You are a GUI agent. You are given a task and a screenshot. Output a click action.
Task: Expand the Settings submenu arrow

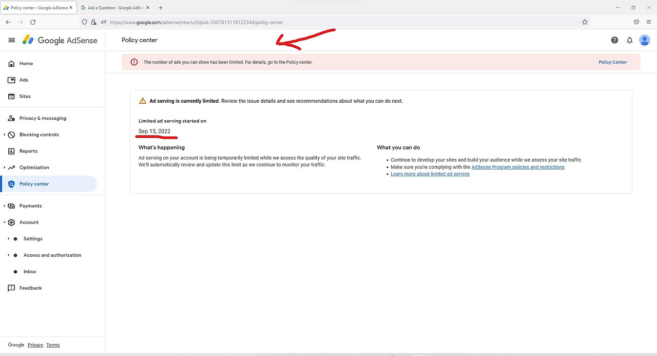(9, 239)
